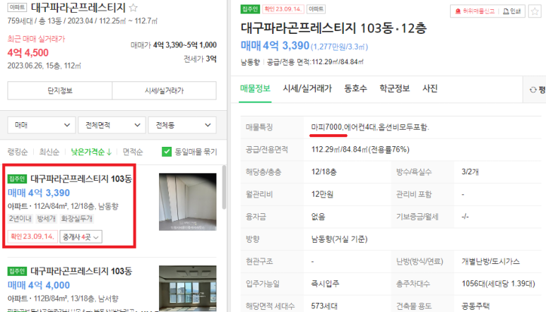
Task: Open the 전체동 building dropdown
Action: pos(182,125)
